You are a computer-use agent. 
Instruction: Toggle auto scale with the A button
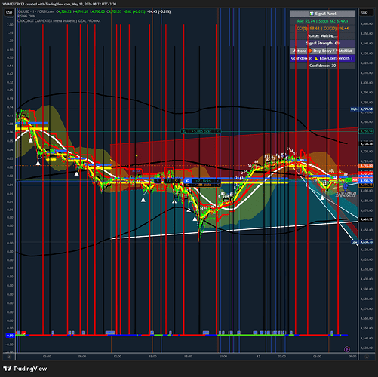point(367,357)
